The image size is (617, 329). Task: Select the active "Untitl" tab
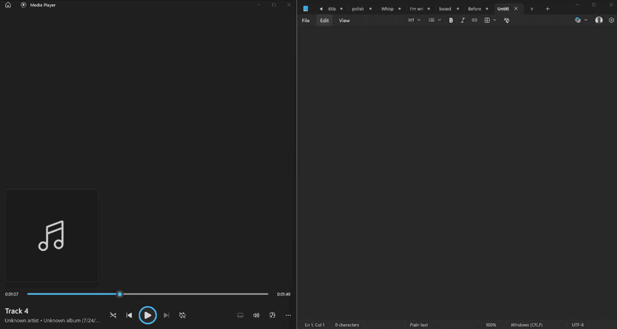[x=503, y=9]
